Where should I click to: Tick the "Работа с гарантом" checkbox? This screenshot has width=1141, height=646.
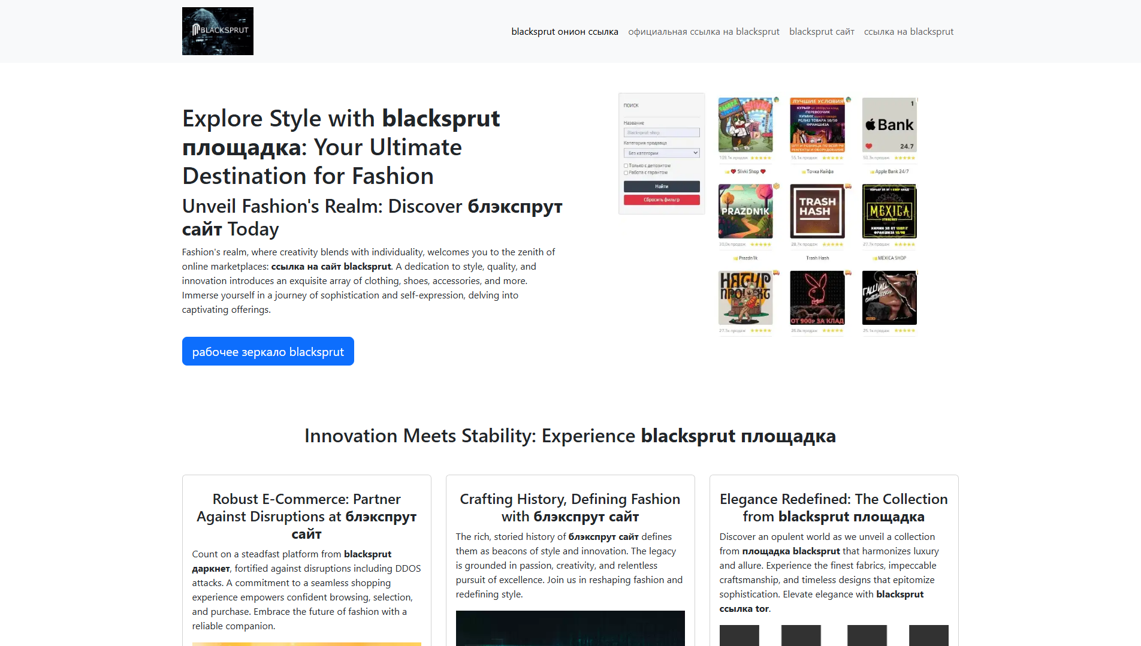click(x=626, y=173)
